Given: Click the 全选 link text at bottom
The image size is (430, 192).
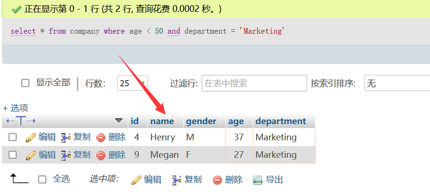Looking at the screenshot, I should (x=61, y=179).
